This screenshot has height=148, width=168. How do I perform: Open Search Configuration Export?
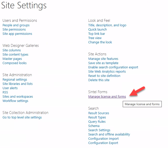pyautogui.click(x=103, y=143)
